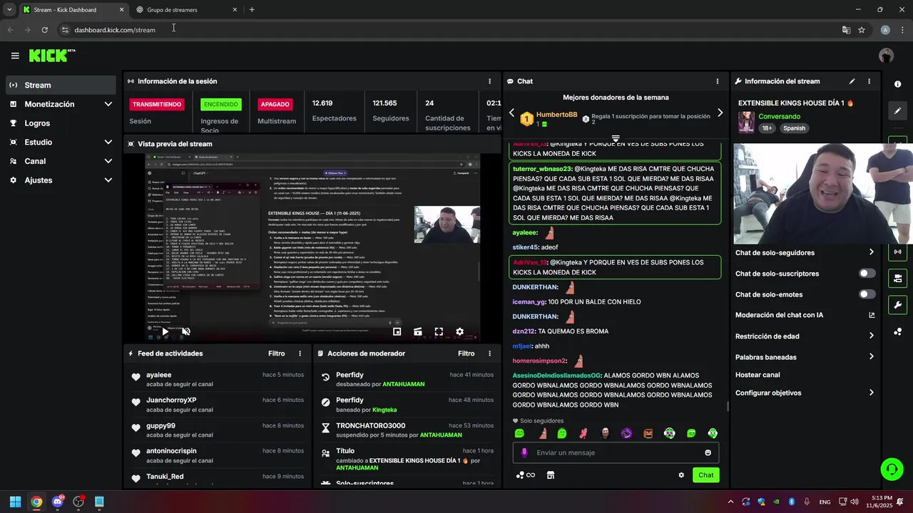
Task: Unmute the stream preview audio
Action: [x=186, y=331]
